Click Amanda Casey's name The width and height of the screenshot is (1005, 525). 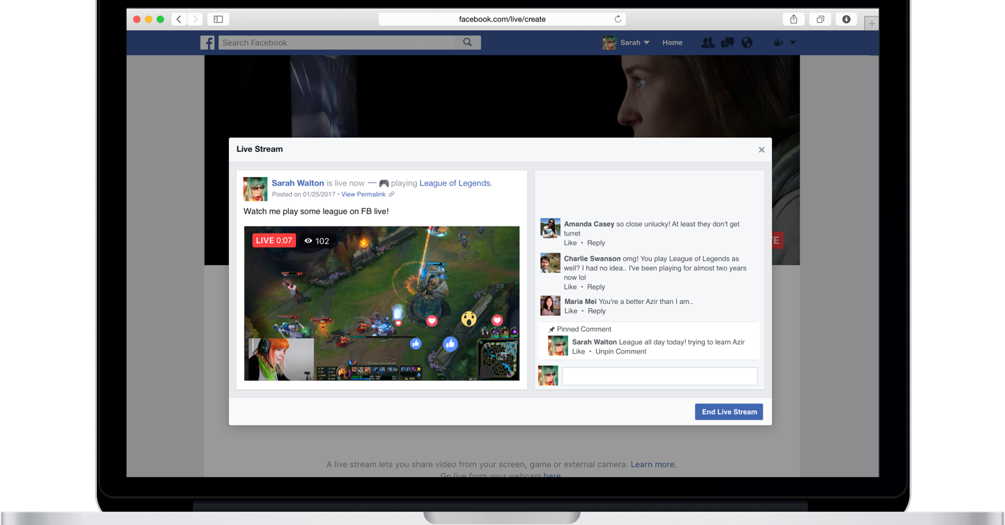click(x=589, y=225)
